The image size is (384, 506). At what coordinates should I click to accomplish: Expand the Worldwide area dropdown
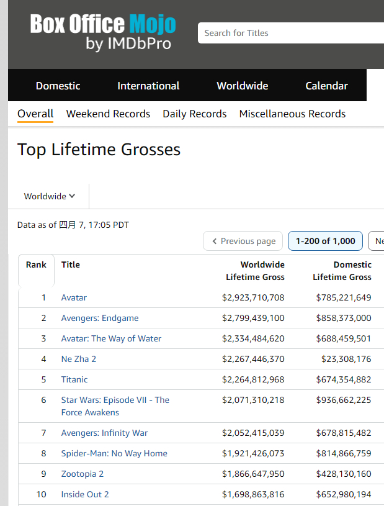[50, 196]
